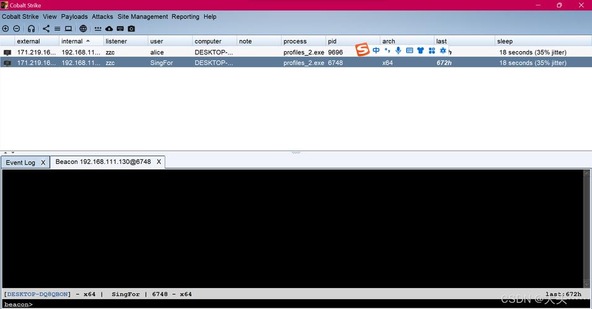This screenshot has width=592, height=309.
Task: Open keystrokes viewer keyboard icon
Action: click(120, 28)
